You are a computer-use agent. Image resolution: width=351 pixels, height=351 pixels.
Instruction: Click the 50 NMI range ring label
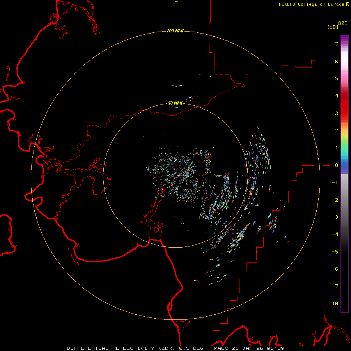pos(175,103)
